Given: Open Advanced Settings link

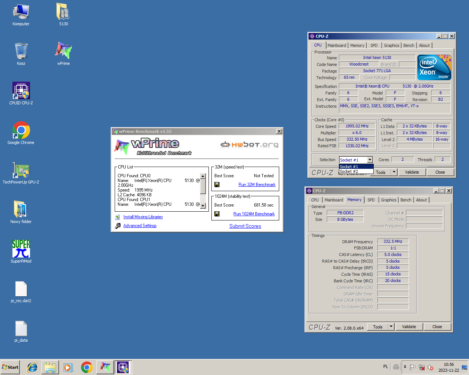Looking at the screenshot, I should pos(140,226).
